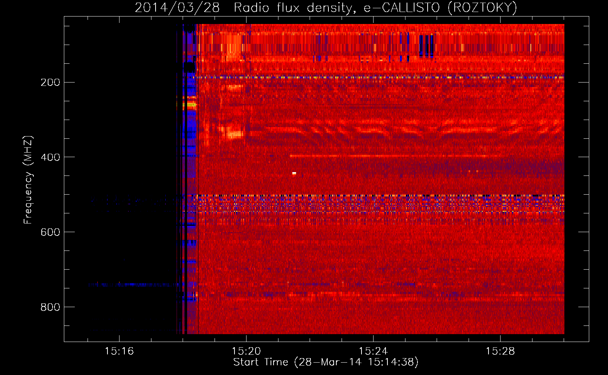Click the 'Frequency (MHZ)' axis label
This screenshot has height=375, width=608.
pyautogui.click(x=28, y=180)
